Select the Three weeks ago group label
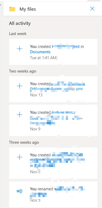The height and width of the screenshot is (208, 102). click(x=24, y=142)
